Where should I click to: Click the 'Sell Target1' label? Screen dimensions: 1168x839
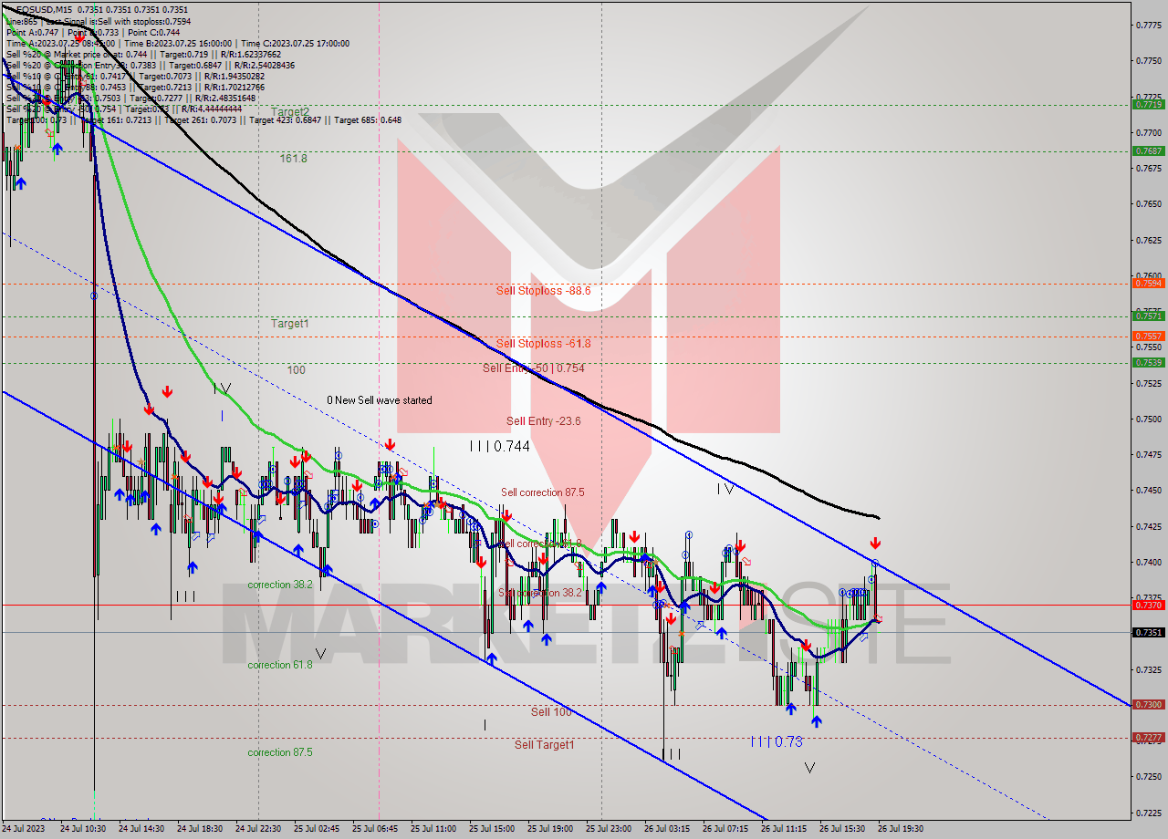(x=545, y=745)
